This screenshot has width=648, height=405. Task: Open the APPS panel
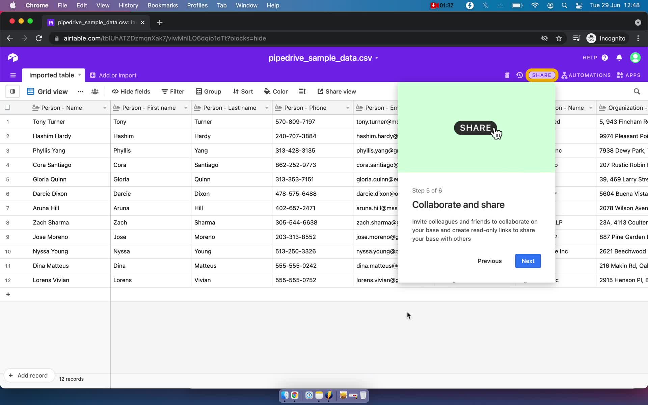pos(628,75)
